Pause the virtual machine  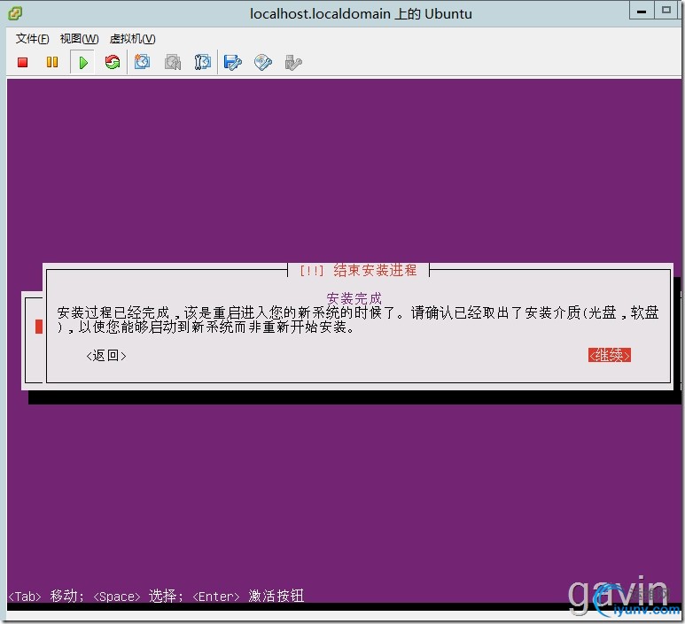click(x=52, y=62)
